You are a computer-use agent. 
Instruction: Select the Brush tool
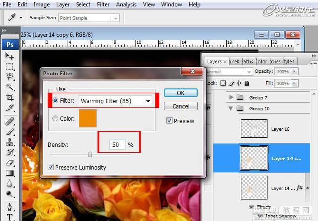point(9,132)
